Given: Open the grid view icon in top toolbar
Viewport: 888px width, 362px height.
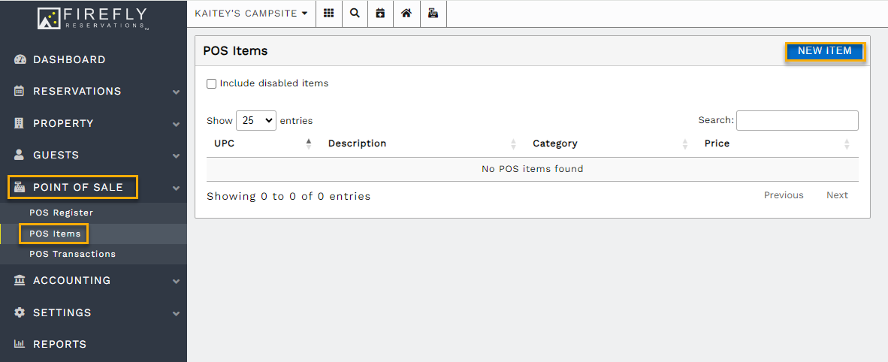Looking at the screenshot, I should point(328,14).
